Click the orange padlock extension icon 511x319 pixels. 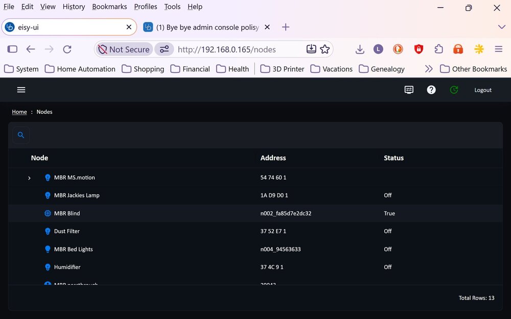[x=458, y=49]
